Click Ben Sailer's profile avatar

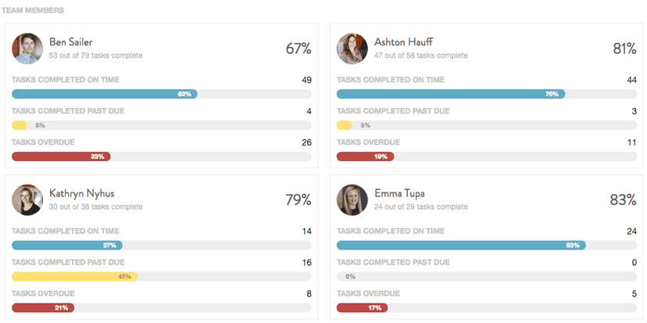(27, 48)
